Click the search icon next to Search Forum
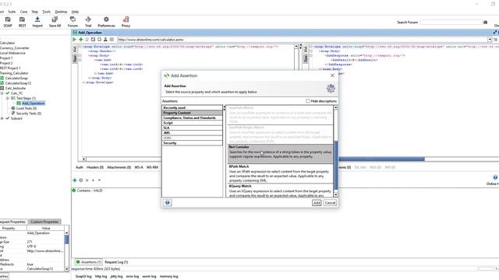This screenshot has height=280, width=499. [485, 23]
